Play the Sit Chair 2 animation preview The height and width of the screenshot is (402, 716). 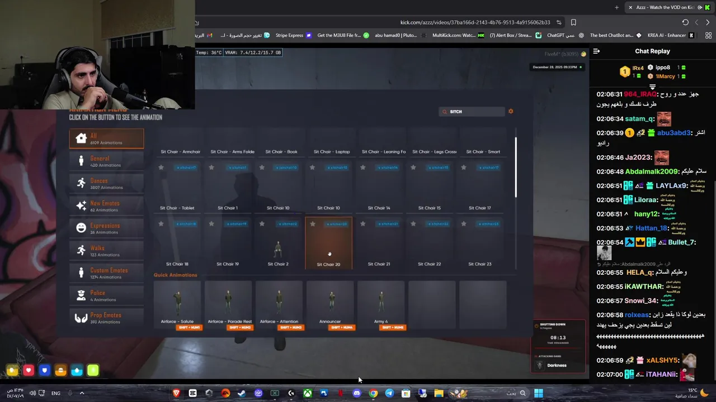coord(278,243)
